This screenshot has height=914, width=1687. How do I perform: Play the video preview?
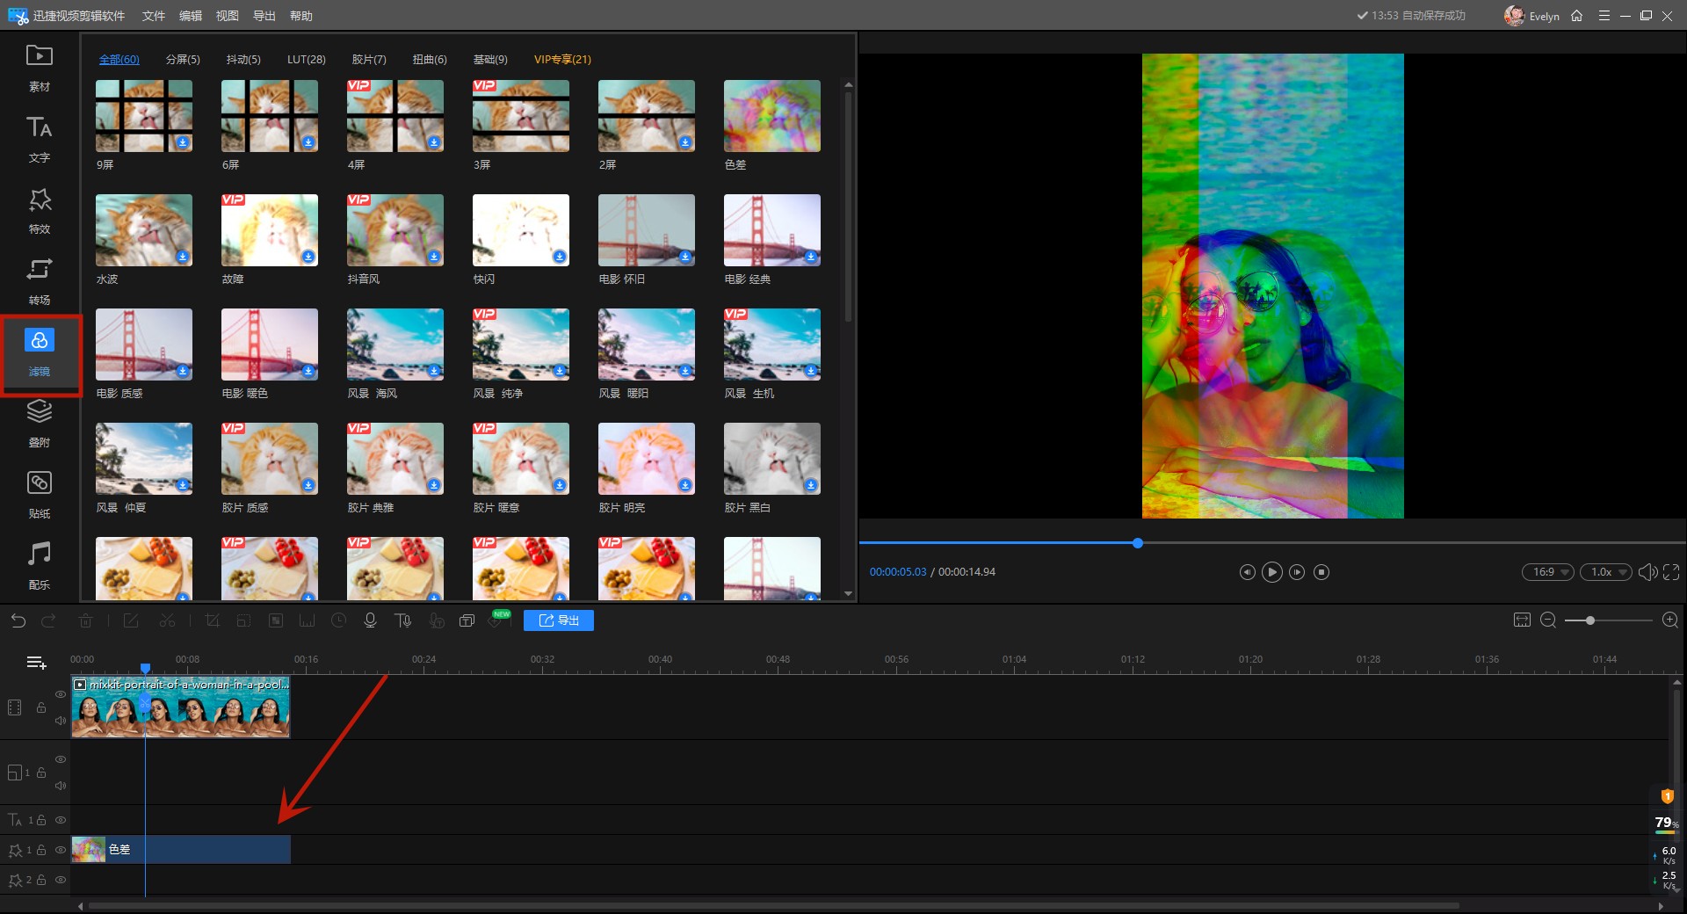click(x=1271, y=572)
